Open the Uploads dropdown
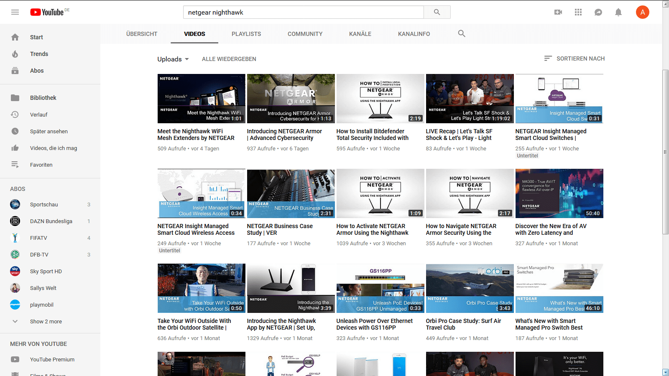669x376 pixels. coord(173,59)
